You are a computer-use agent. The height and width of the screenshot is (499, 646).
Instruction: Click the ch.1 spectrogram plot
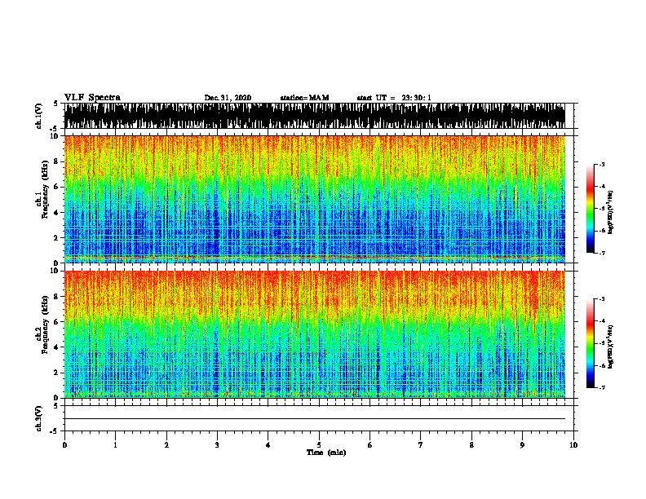pyautogui.click(x=315, y=199)
